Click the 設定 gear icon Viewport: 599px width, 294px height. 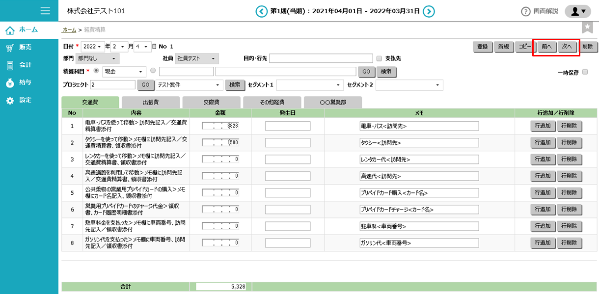[x=10, y=101]
